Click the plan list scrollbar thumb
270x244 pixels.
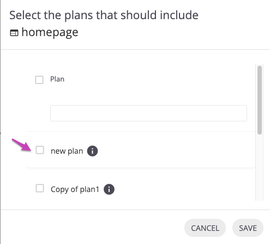pyautogui.click(x=260, y=100)
